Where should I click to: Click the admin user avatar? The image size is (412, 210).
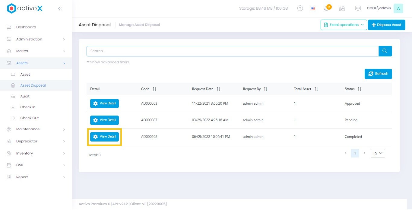pos(398,8)
